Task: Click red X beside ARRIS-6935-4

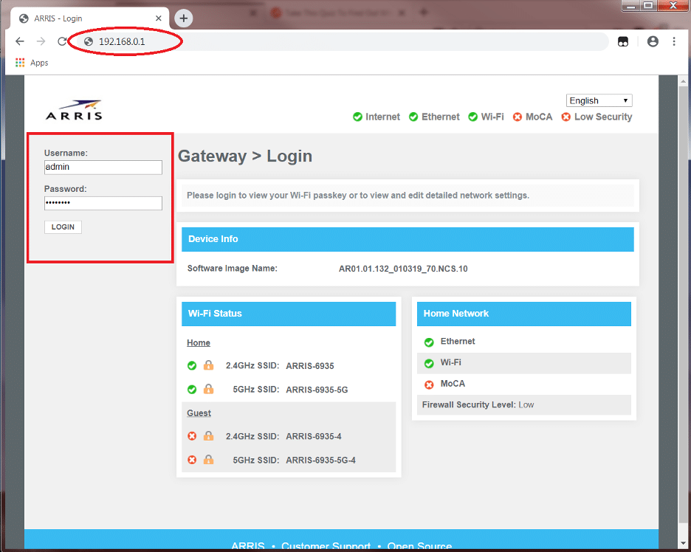Action: pos(192,436)
